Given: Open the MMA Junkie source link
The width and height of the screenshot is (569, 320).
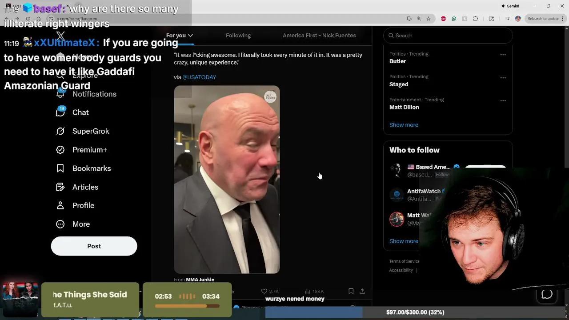Looking at the screenshot, I should (200, 280).
